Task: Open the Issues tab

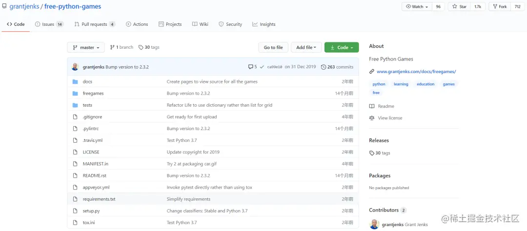Action: coord(49,24)
